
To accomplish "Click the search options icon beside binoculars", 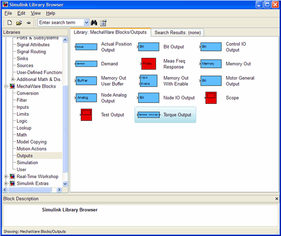I will (103, 23).
